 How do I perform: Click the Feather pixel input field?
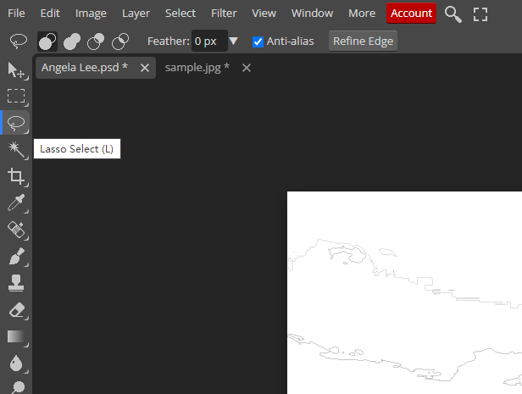click(208, 42)
